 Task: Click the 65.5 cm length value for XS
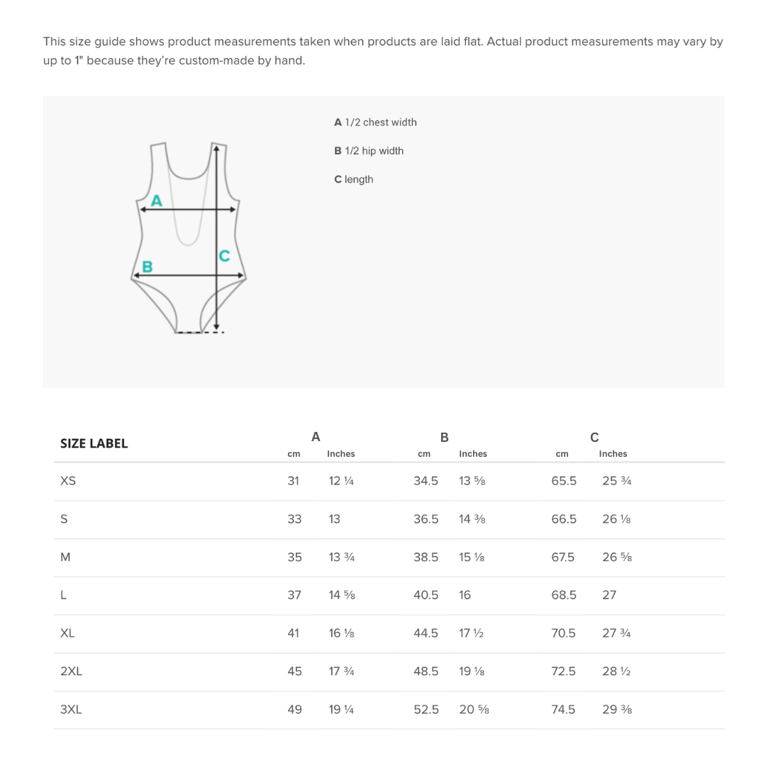[x=564, y=481]
